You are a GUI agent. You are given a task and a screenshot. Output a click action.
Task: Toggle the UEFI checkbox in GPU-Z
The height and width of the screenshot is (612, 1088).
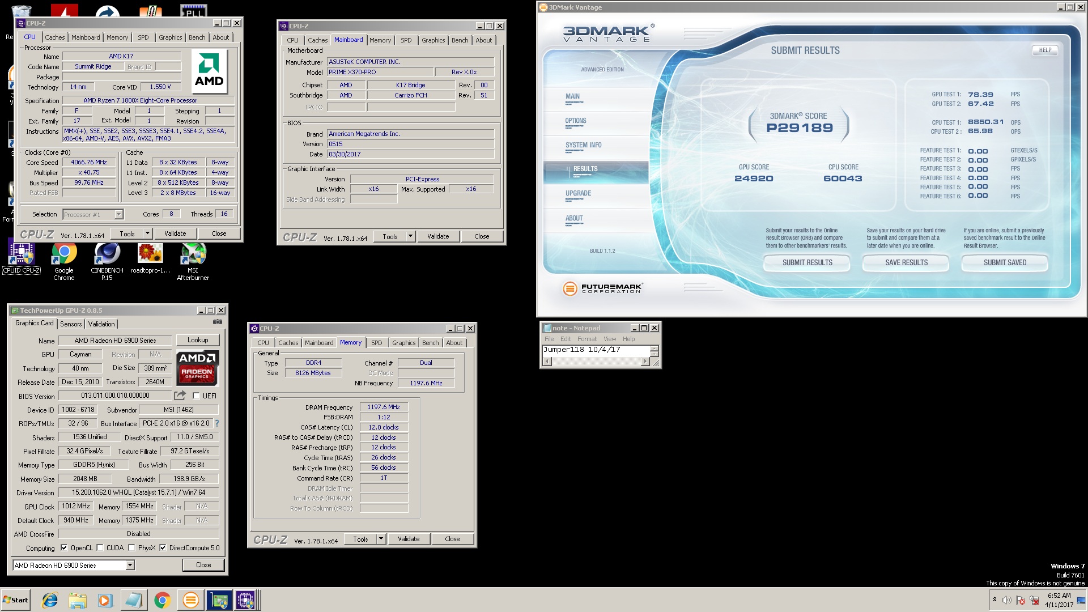[196, 396]
